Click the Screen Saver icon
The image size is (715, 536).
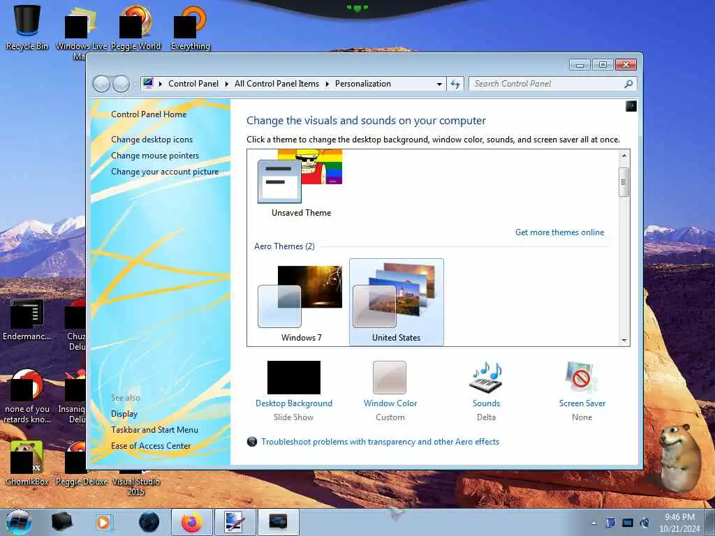coord(582,378)
